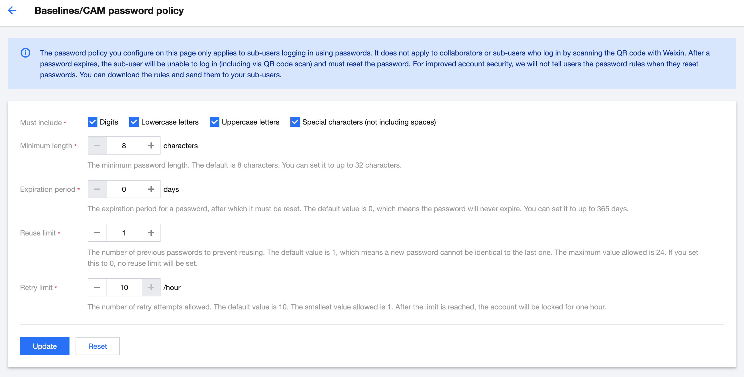
Task: Select the reuse limit value field
Action: click(x=124, y=233)
